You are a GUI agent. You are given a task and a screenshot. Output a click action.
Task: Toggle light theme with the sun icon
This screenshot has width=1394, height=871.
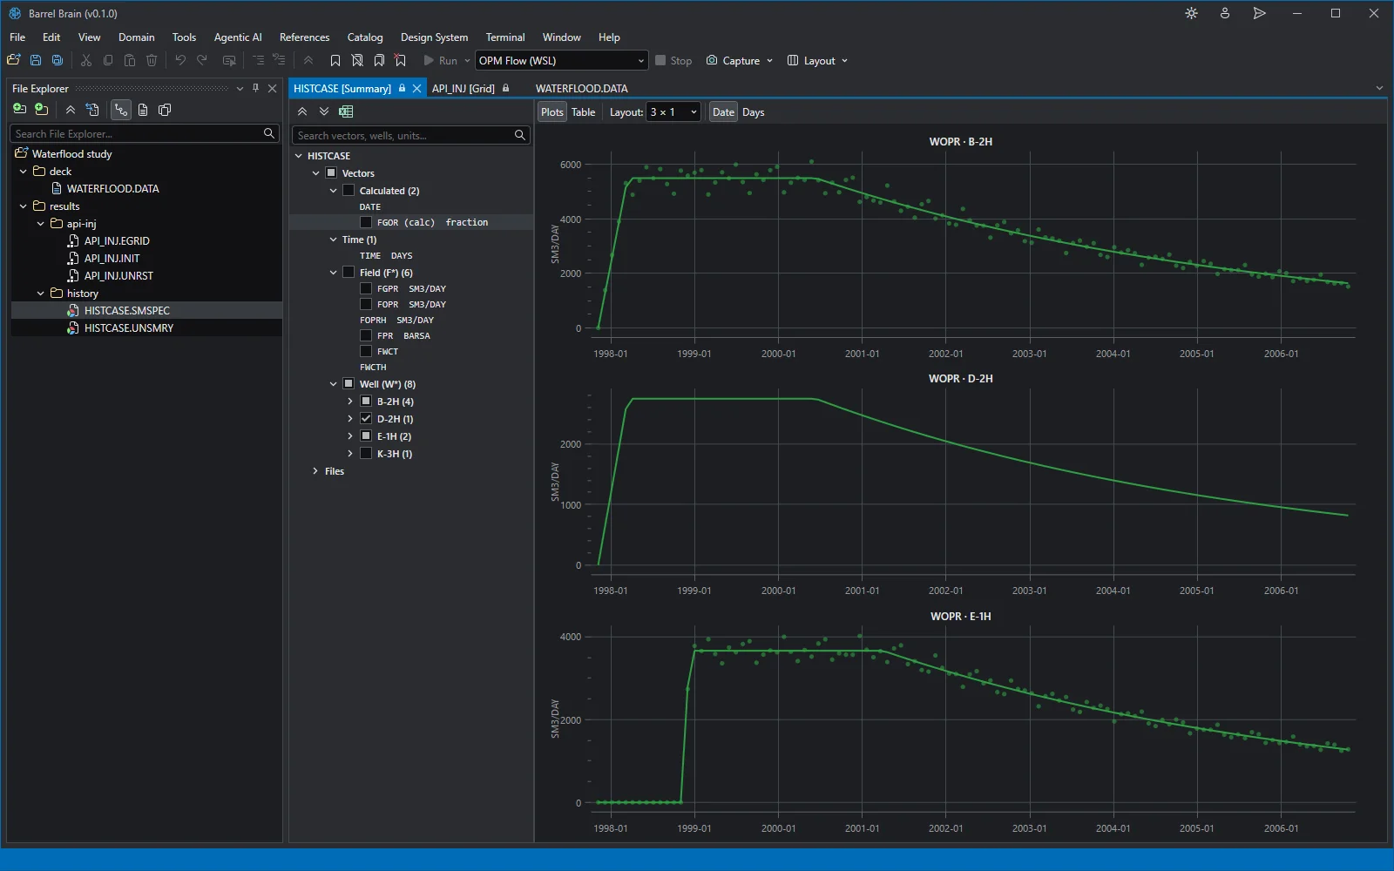pos(1192,13)
